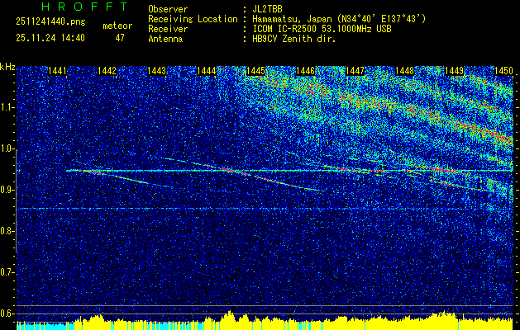Click the 0.9 frequency axis label
The height and width of the screenshot is (330, 520).
[7, 190]
